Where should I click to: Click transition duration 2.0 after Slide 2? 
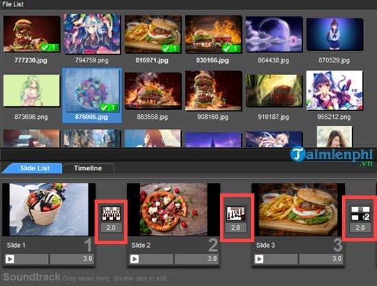tap(236, 228)
